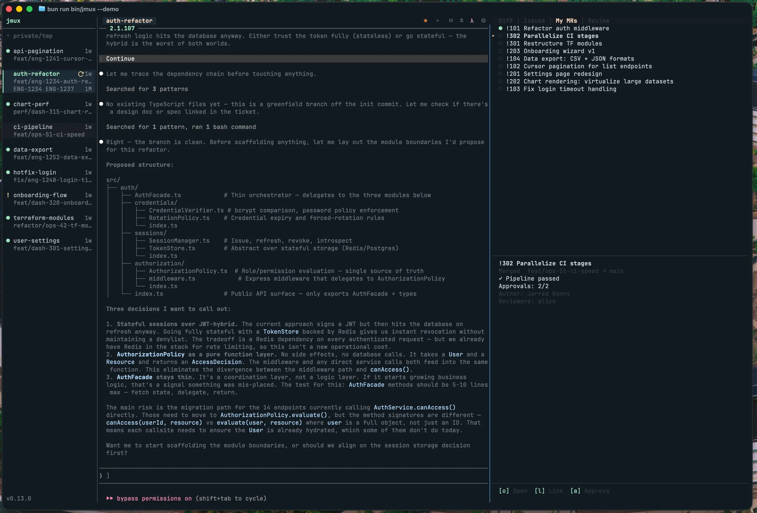Select the hollow circle of MR !103
The width and height of the screenshot is (757, 513).
tap(501, 89)
